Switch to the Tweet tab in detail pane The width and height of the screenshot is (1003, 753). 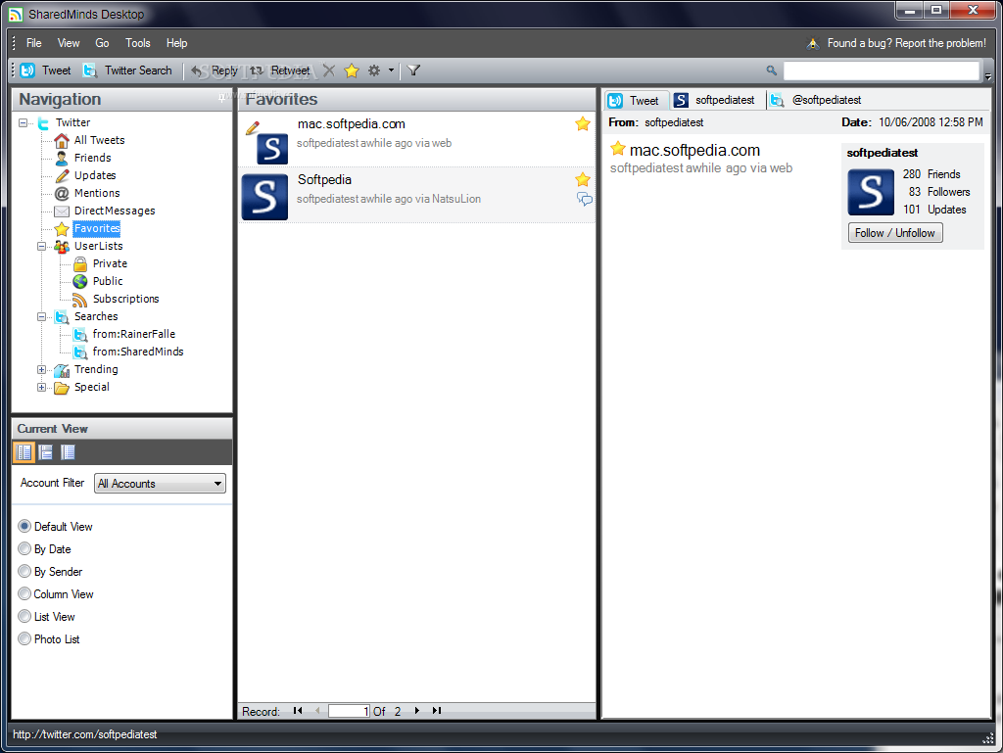point(635,100)
